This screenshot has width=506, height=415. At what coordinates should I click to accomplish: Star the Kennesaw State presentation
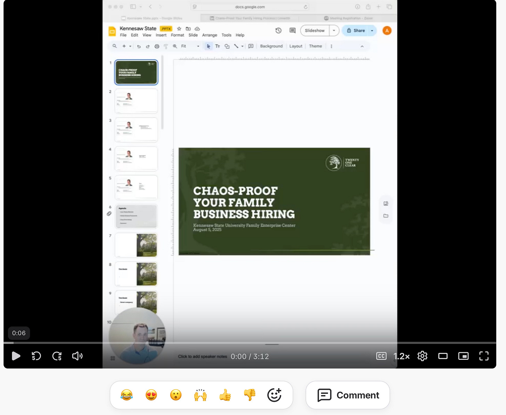coord(179,28)
